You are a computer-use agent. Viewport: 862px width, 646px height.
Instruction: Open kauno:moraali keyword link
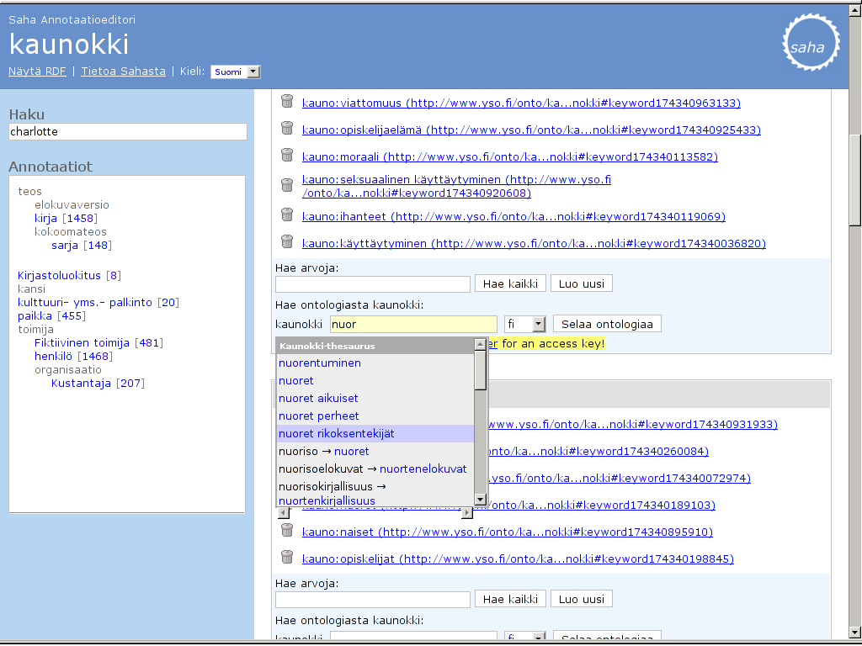click(x=509, y=156)
